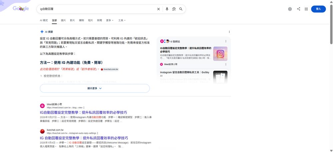Expand the 更多 dropdown
This screenshot has height=152, width=333.
coord(110,20)
